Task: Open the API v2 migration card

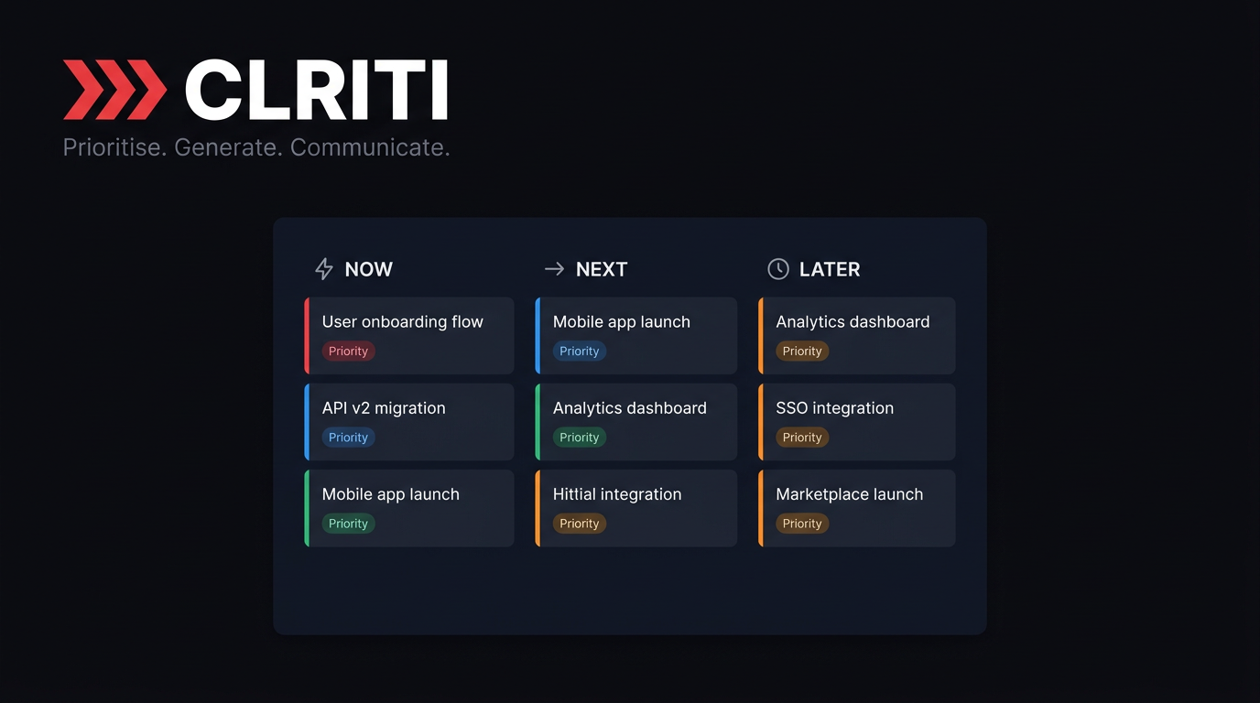Action: (x=408, y=421)
